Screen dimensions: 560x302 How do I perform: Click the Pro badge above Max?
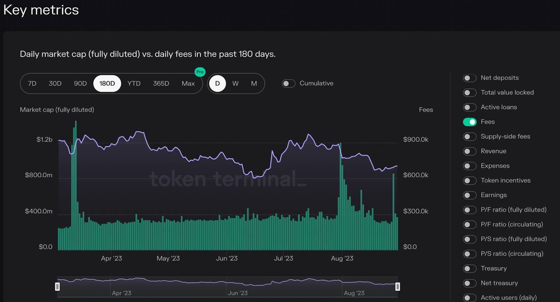[x=200, y=72]
